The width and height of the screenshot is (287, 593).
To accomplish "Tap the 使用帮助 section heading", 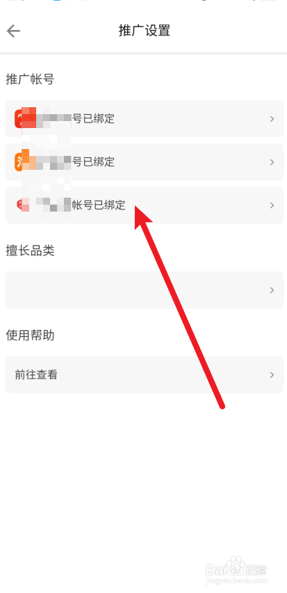I will tap(30, 335).
